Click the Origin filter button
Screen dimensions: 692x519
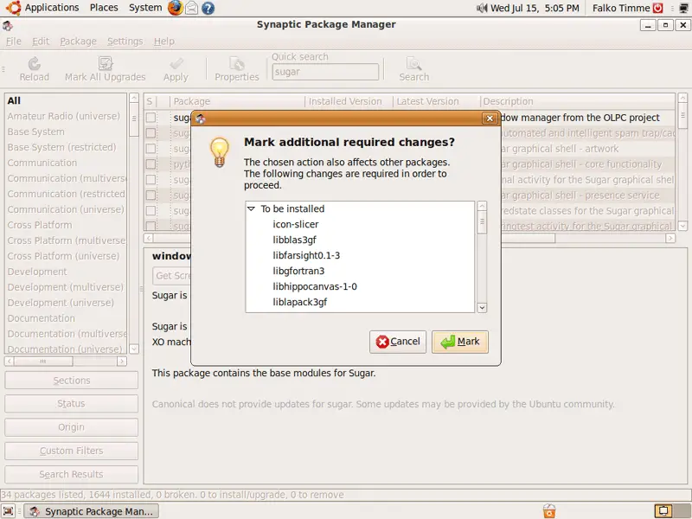pos(72,427)
